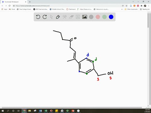The height and width of the screenshot is (113, 151).
Task: Go forward in browser history
Action: [6, 6]
